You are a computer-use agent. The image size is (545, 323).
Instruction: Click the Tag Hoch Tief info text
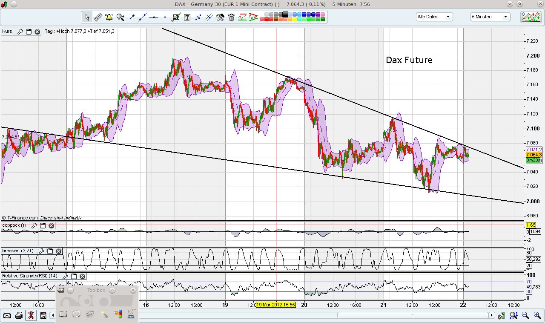(x=80, y=32)
